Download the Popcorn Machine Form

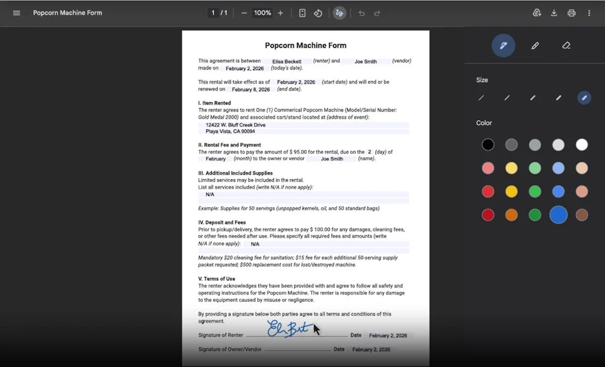click(554, 13)
